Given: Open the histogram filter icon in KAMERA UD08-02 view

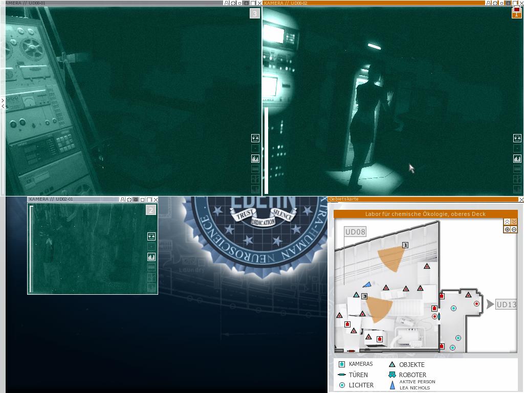Looking at the screenshot, I should (x=517, y=159).
